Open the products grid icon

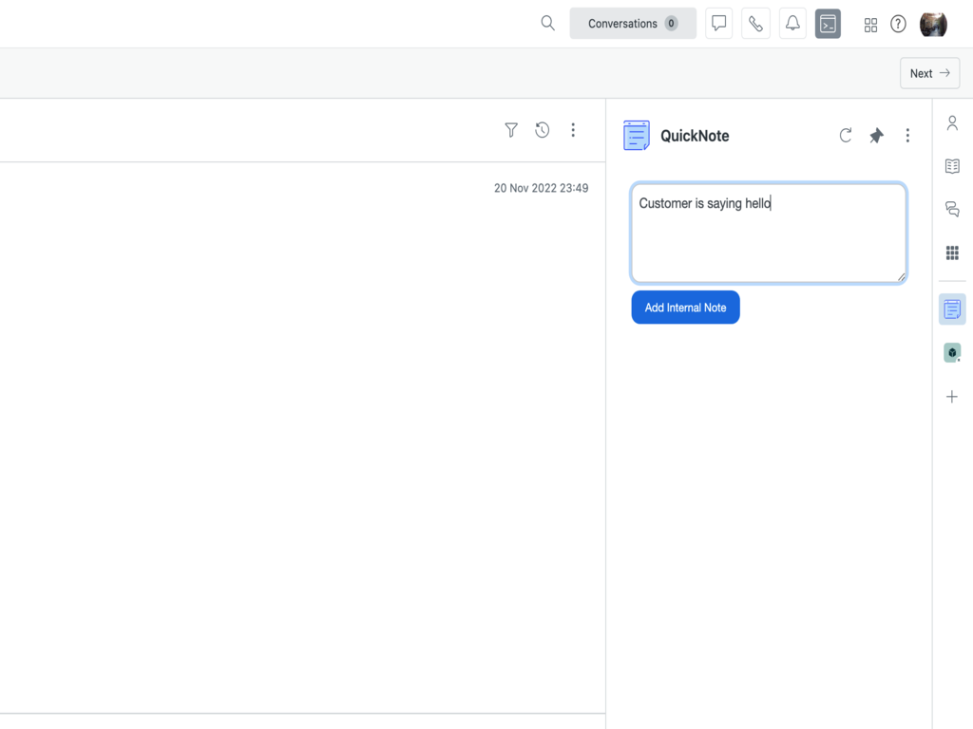click(870, 25)
